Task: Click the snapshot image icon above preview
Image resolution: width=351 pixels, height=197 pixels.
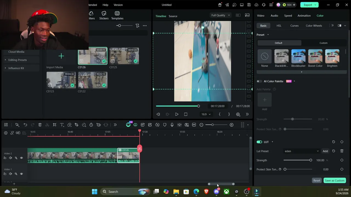Action: pos(247,15)
